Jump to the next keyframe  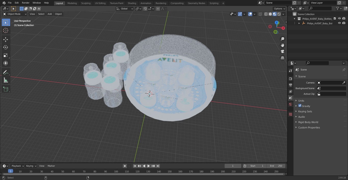153,166
